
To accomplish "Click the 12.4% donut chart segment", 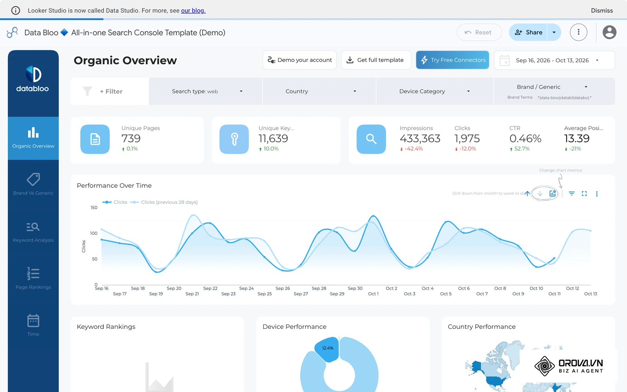I will (327, 348).
